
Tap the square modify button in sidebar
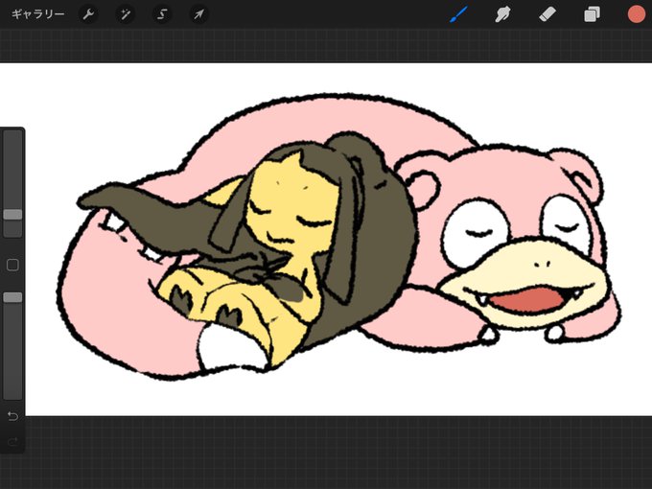pos(12,265)
